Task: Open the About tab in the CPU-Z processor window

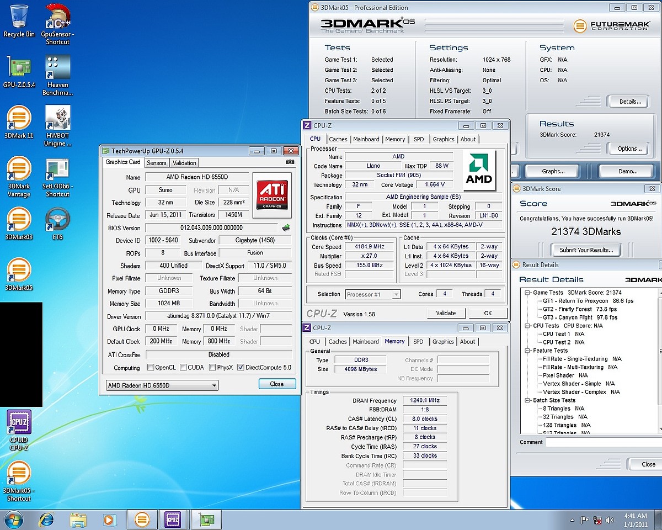Action: 468,139
